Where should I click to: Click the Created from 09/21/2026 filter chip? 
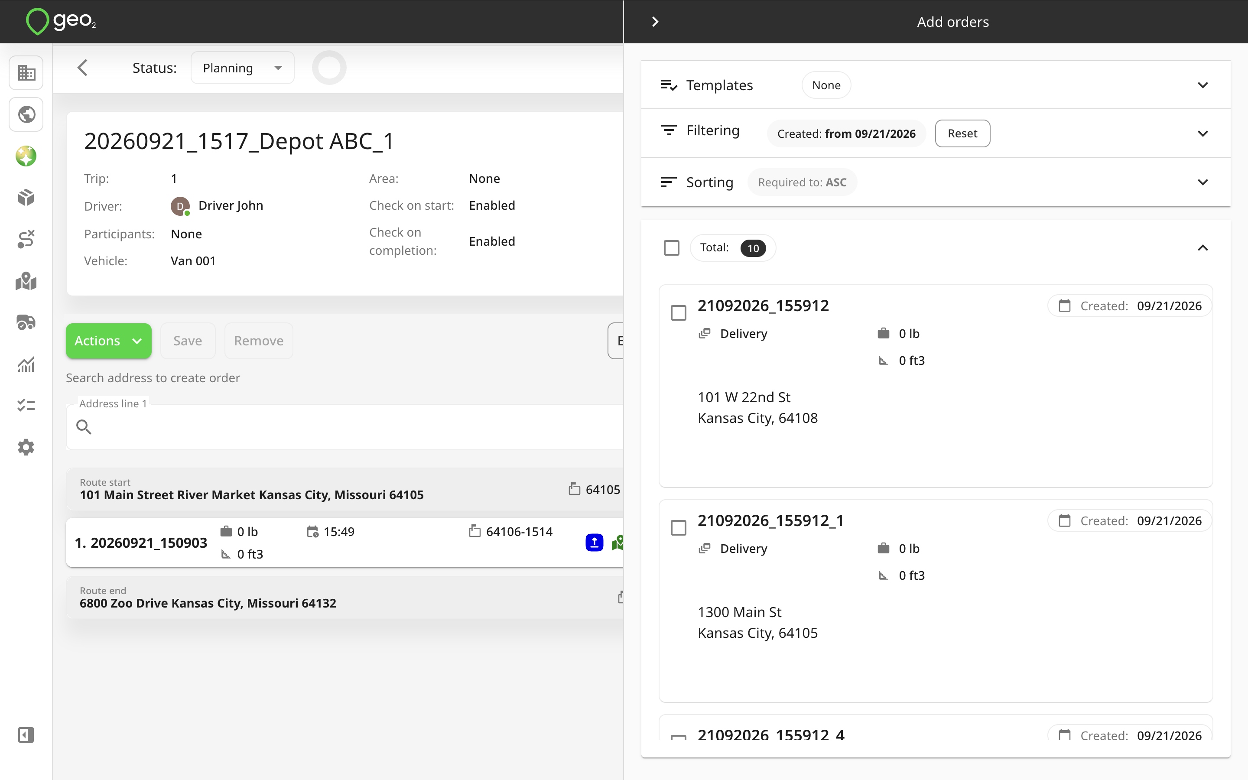[x=846, y=133]
